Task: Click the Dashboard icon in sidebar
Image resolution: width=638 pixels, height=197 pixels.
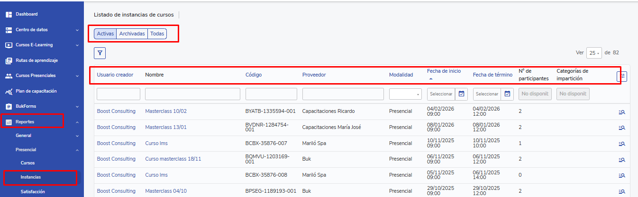Action: coord(9,14)
